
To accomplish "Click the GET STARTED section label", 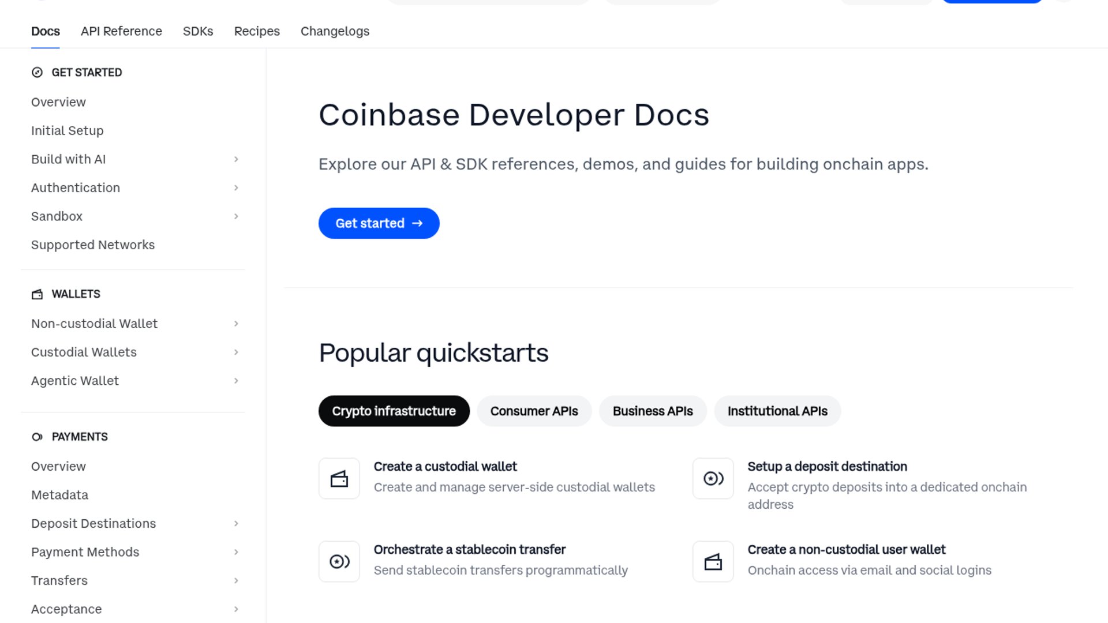I will click(87, 72).
